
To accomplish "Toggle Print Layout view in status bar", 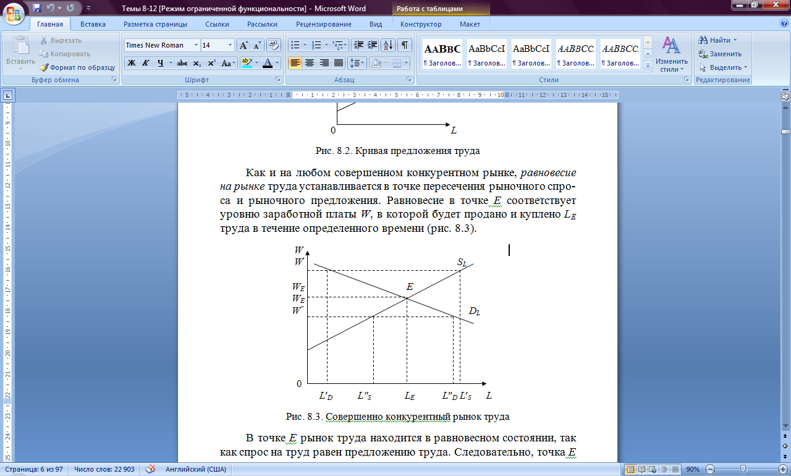I will tap(631, 469).
